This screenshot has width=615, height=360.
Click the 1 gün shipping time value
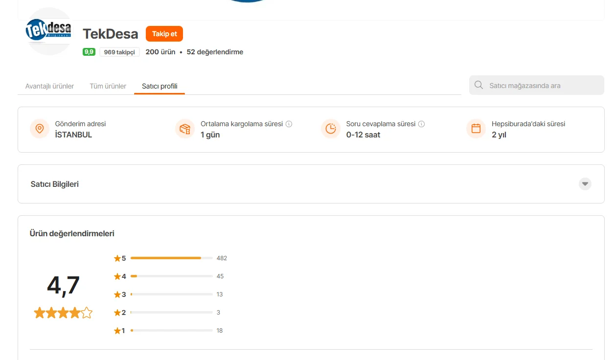(210, 135)
